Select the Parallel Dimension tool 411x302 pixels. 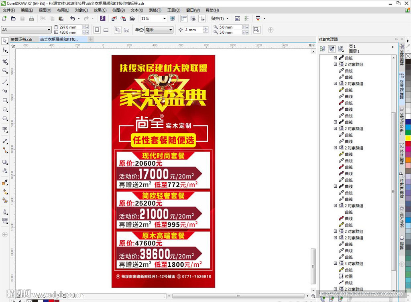point(5,142)
